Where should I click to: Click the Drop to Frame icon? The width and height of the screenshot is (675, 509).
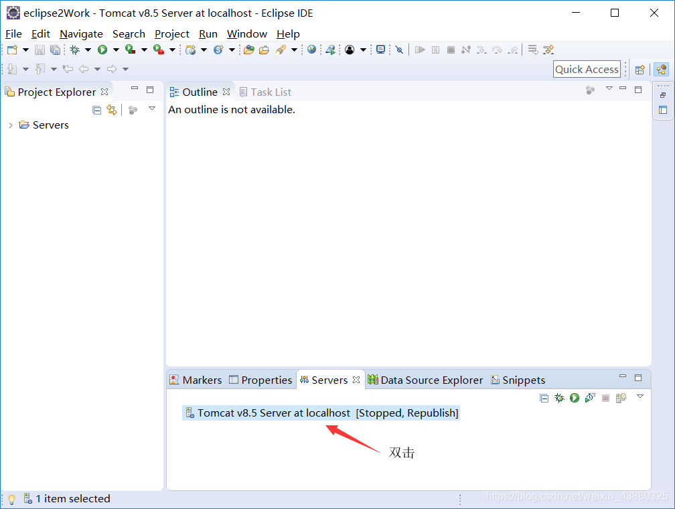(533, 50)
